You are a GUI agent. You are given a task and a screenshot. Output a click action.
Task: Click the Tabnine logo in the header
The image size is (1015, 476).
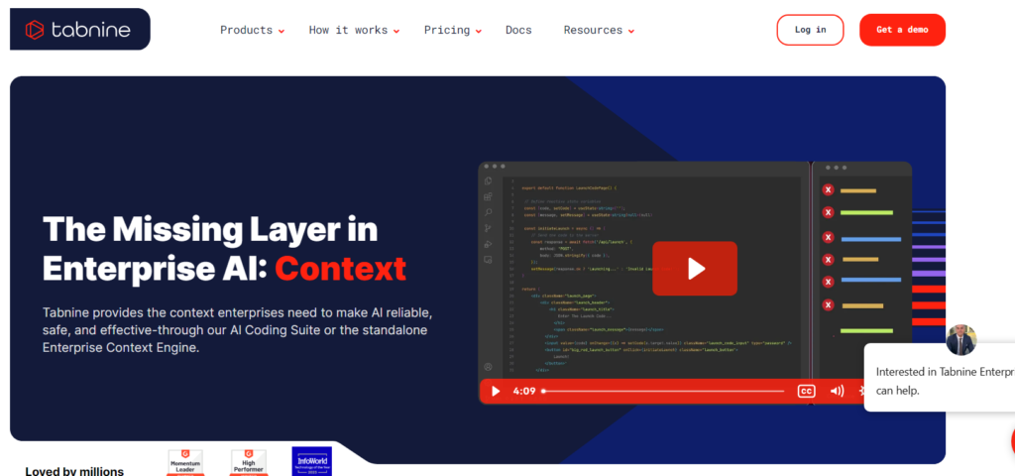click(x=78, y=30)
